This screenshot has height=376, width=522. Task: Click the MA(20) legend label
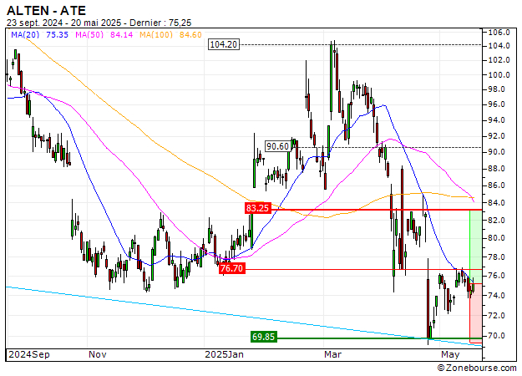[25, 34]
